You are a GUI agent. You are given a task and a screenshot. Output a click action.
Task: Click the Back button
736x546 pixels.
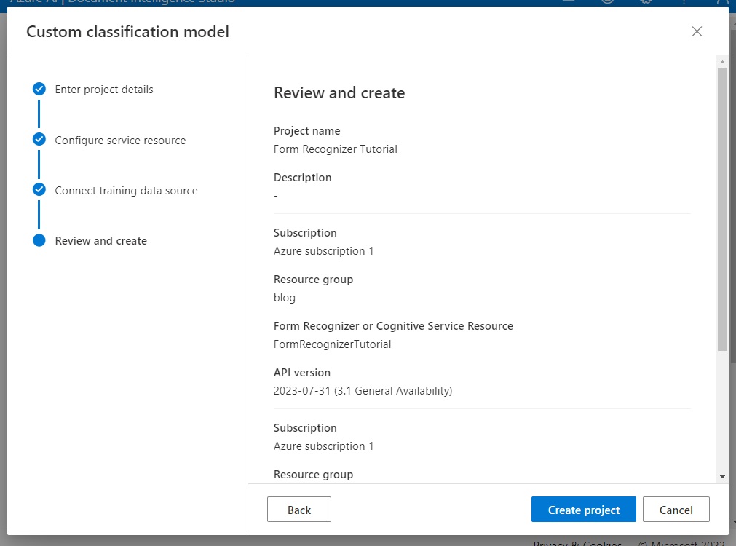pyautogui.click(x=299, y=510)
